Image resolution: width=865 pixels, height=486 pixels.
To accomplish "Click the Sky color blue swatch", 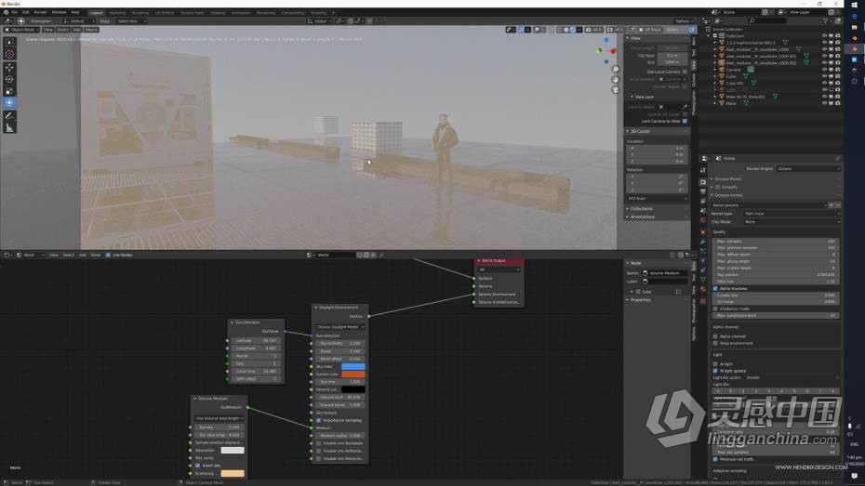I will [x=353, y=366].
